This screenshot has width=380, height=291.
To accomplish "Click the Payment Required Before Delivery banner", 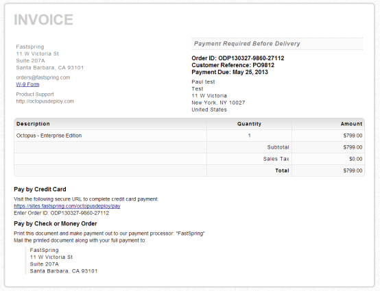I will point(277,44).
